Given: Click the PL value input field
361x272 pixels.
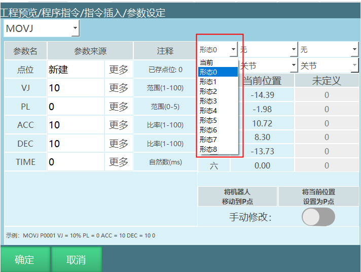Looking at the screenshot, I should click(x=75, y=107).
